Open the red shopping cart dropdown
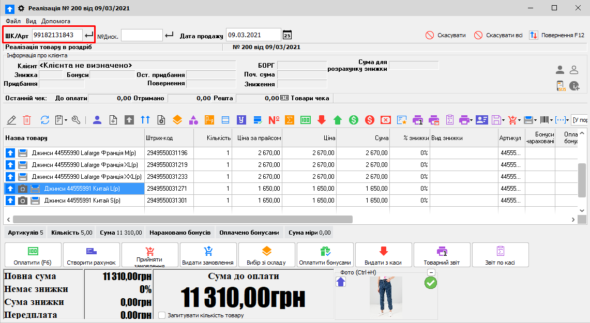Viewport: 590px width, 323px height. pyautogui.click(x=519, y=120)
